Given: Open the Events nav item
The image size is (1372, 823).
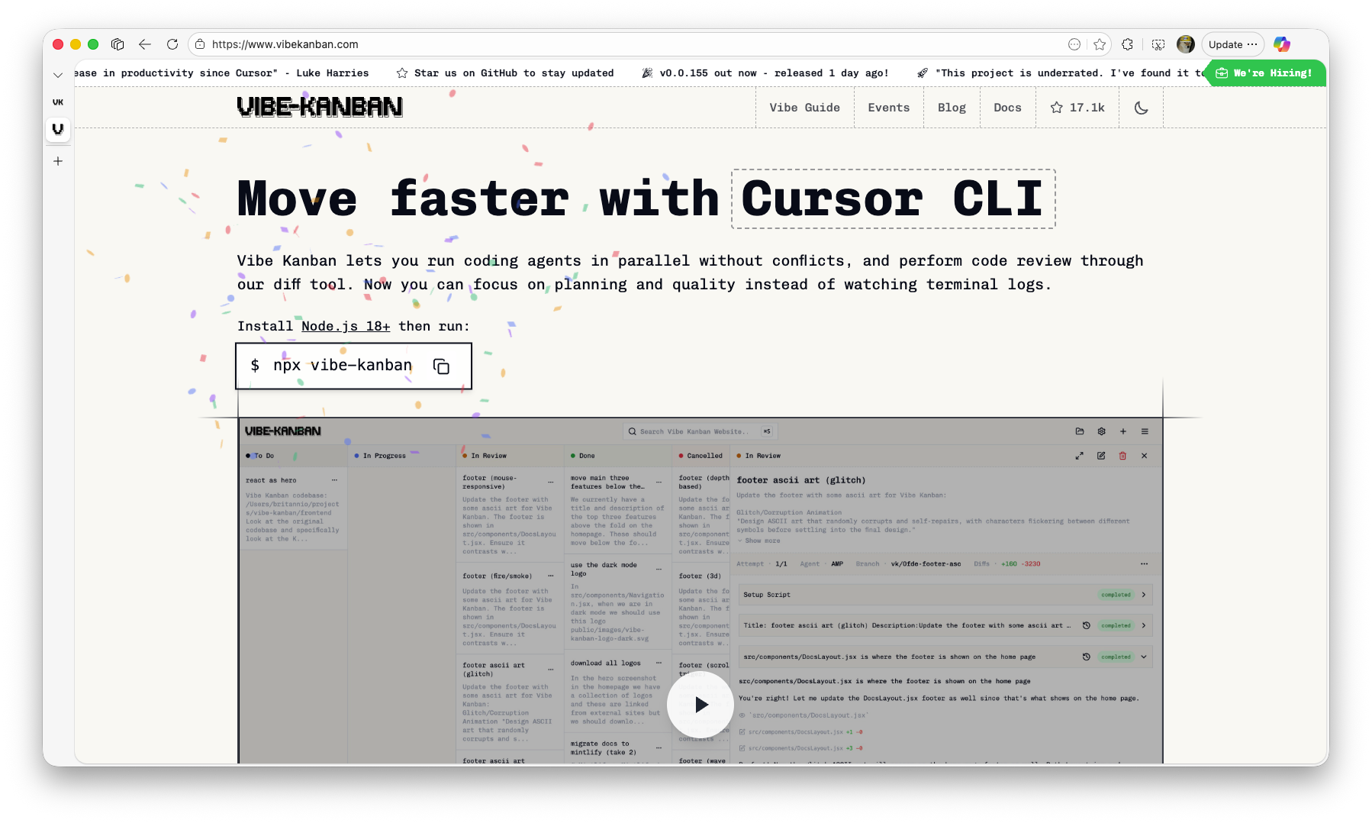Looking at the screenshot, I should tap(889, 108).
